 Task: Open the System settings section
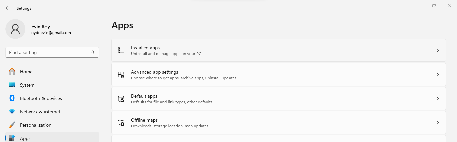(27, 85)
